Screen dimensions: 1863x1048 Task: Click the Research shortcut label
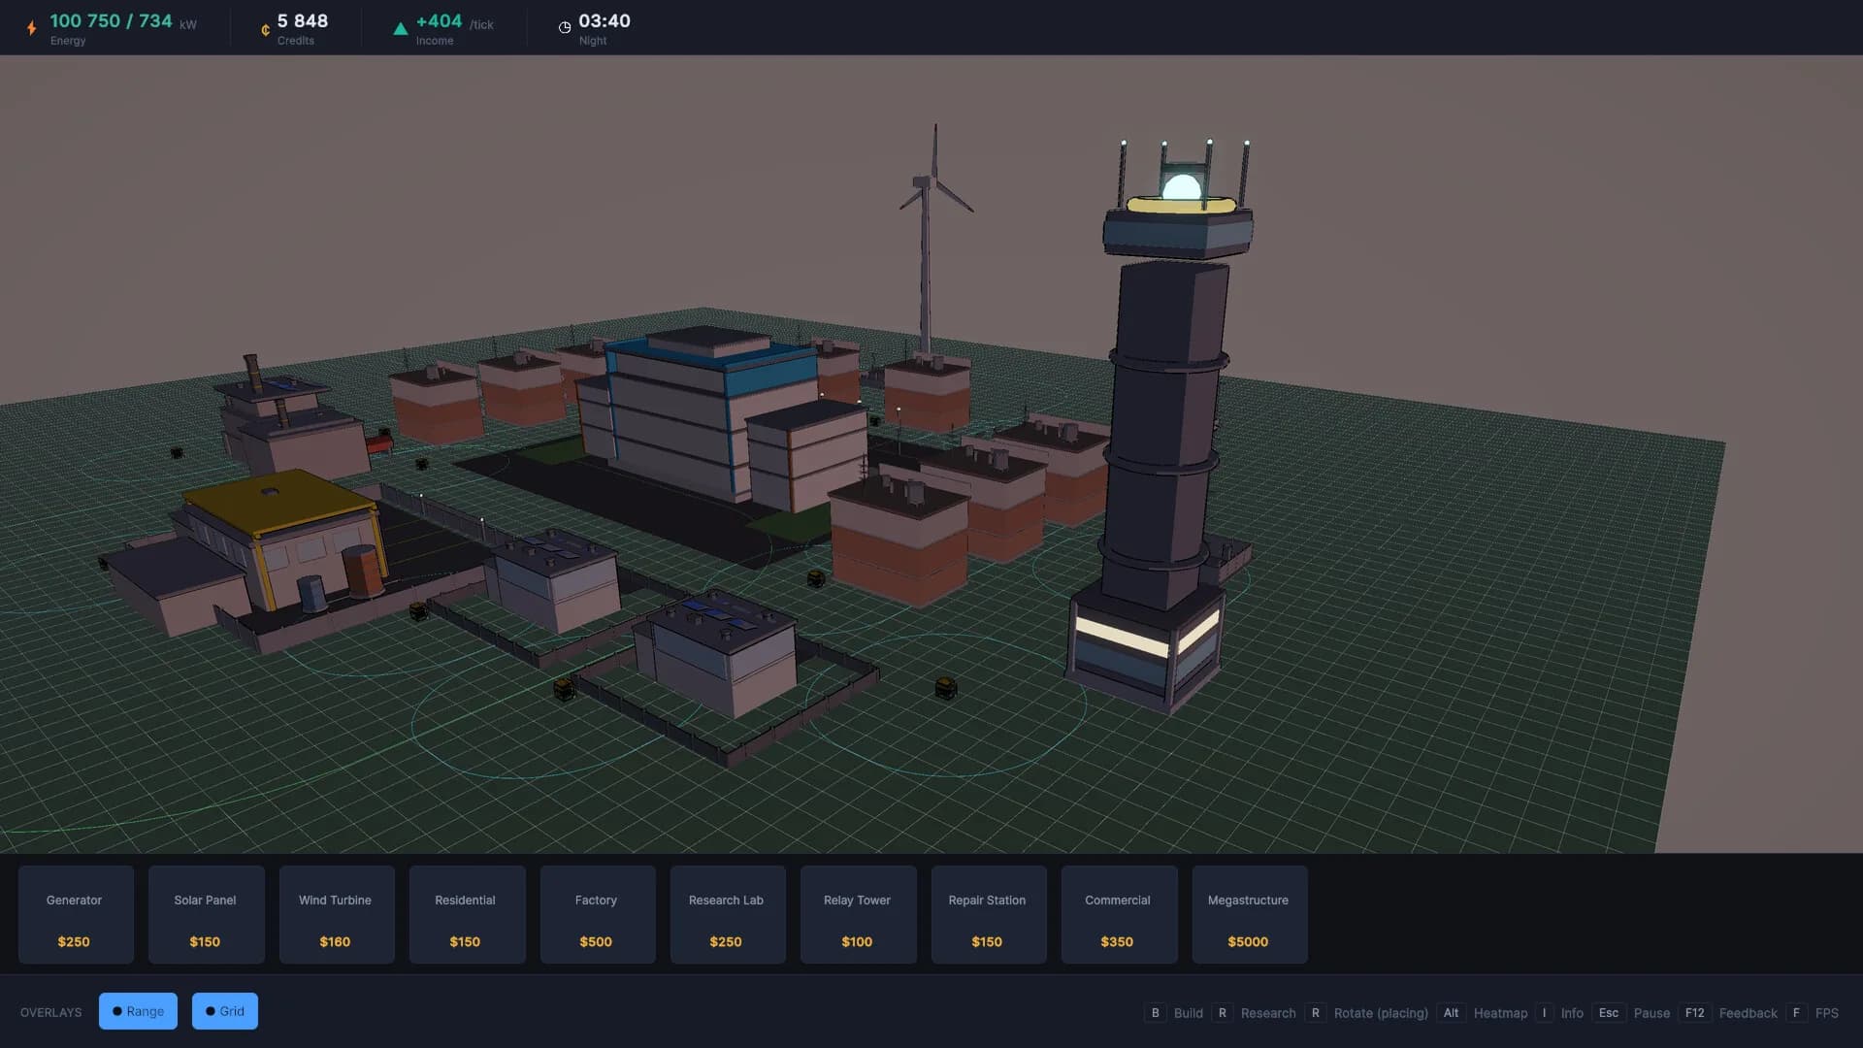coord(1267,1013)
